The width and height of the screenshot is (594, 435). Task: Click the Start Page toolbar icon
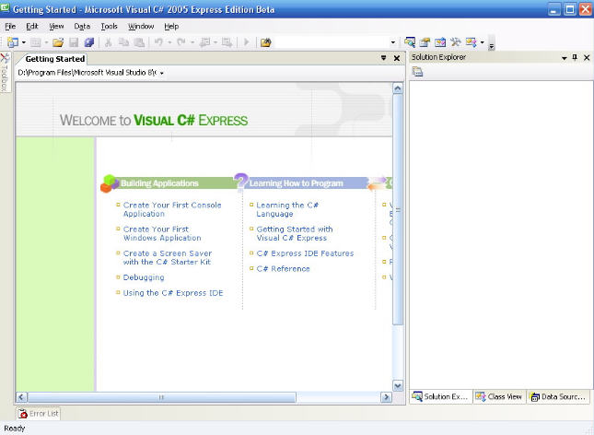(x=471, y=42)
